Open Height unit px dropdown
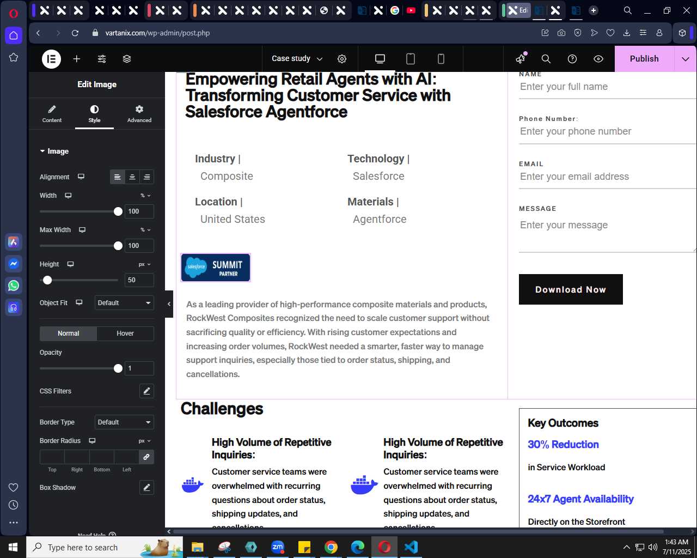697x558 pixels. coord(145,264)
